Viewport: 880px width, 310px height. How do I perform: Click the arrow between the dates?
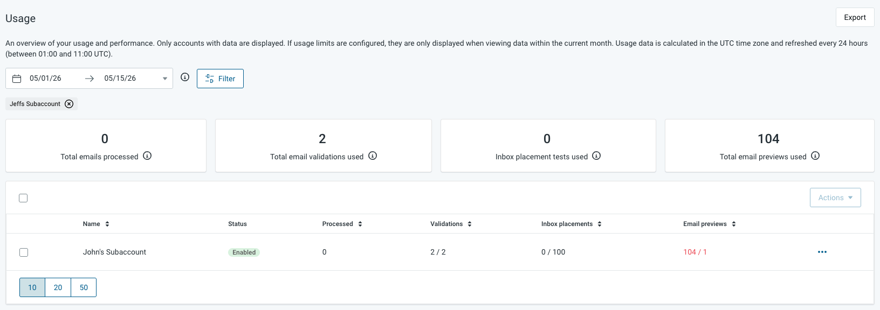pos(90,79)
